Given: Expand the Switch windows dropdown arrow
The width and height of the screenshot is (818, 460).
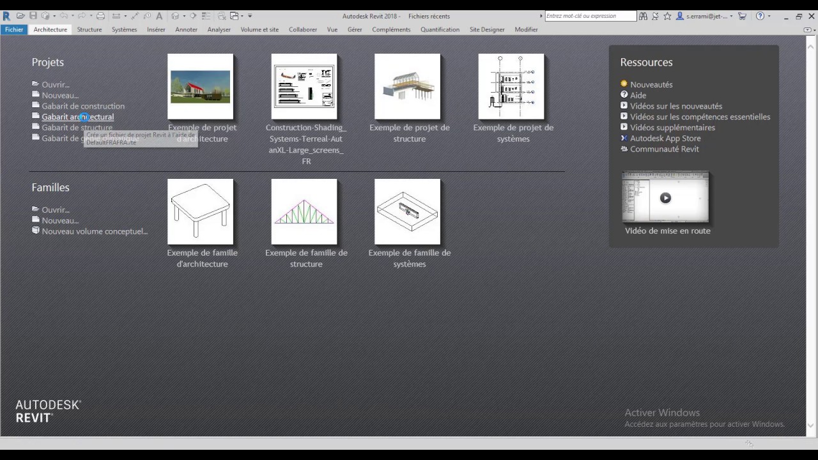Looking at the screenshot, I should [242, 16].
